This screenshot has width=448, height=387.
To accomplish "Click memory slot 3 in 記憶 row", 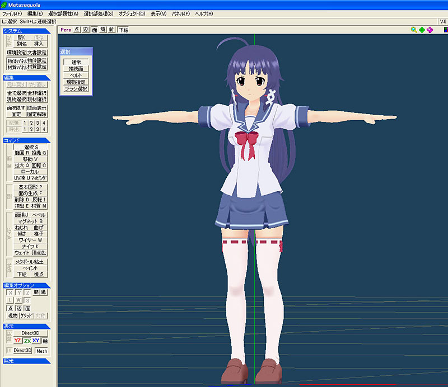I will (x=37, y=123).
